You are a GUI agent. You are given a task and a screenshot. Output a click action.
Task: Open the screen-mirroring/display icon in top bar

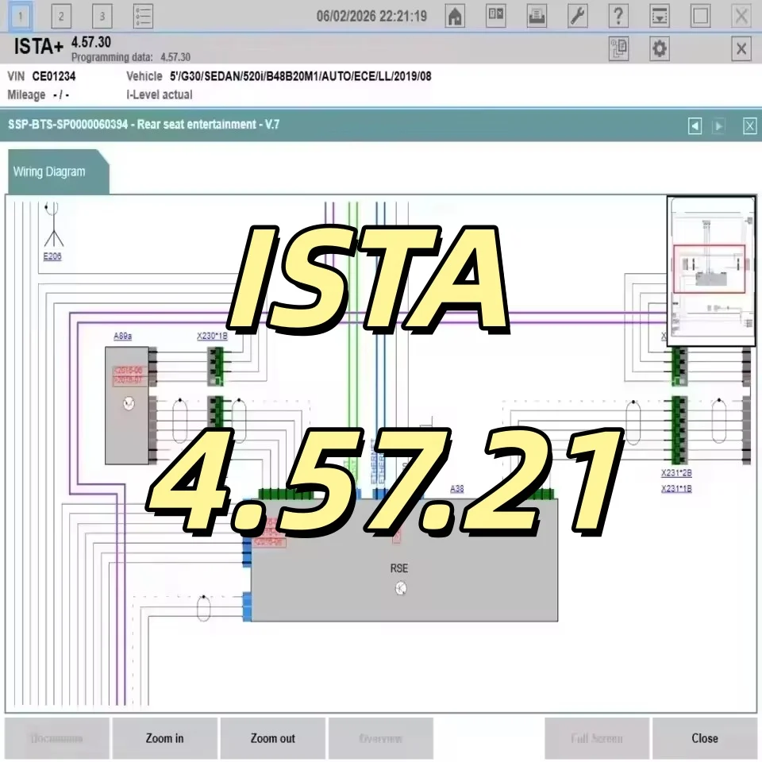[495, 16]
